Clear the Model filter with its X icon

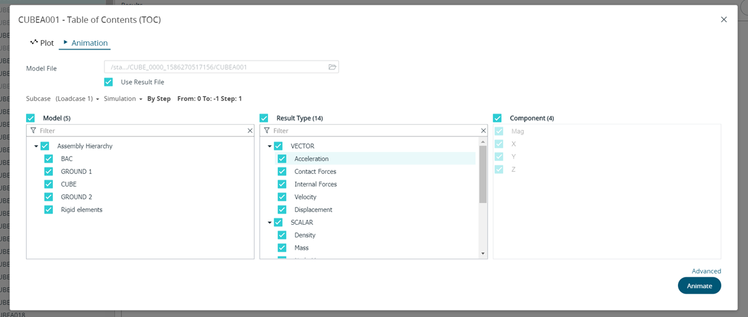pos(250,130)
